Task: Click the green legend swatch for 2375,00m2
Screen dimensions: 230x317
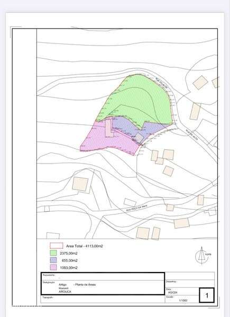Action: 53,253
